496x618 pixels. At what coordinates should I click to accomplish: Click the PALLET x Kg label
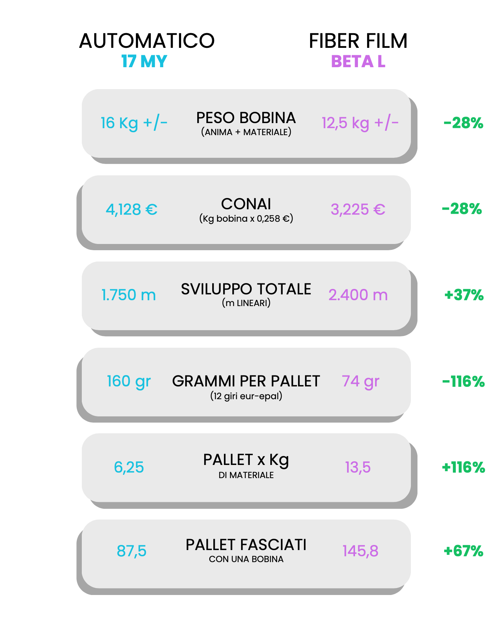(x=246, y=460)
